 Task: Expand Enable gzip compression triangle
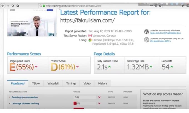(x=9, y=97)
